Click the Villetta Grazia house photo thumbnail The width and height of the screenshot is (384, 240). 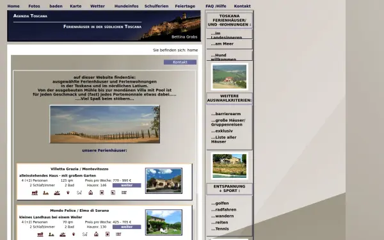(x=164, y=180)
